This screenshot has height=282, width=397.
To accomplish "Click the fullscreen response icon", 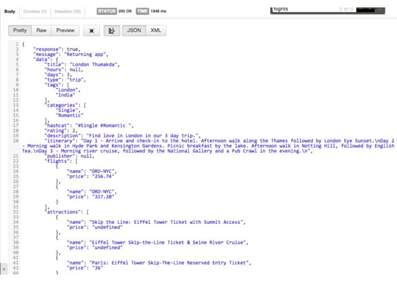I will 91,31.
